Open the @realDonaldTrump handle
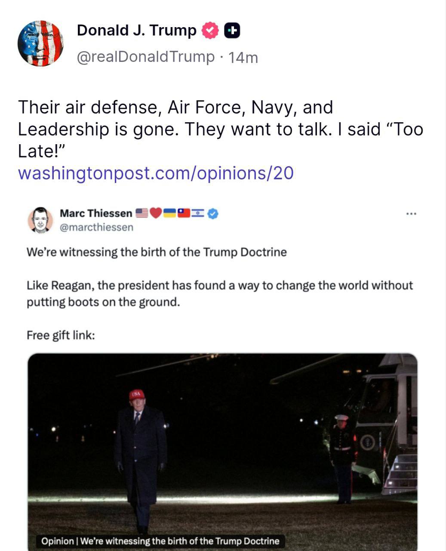The height and width of the screenshot is (551, 446). point(145,56)
